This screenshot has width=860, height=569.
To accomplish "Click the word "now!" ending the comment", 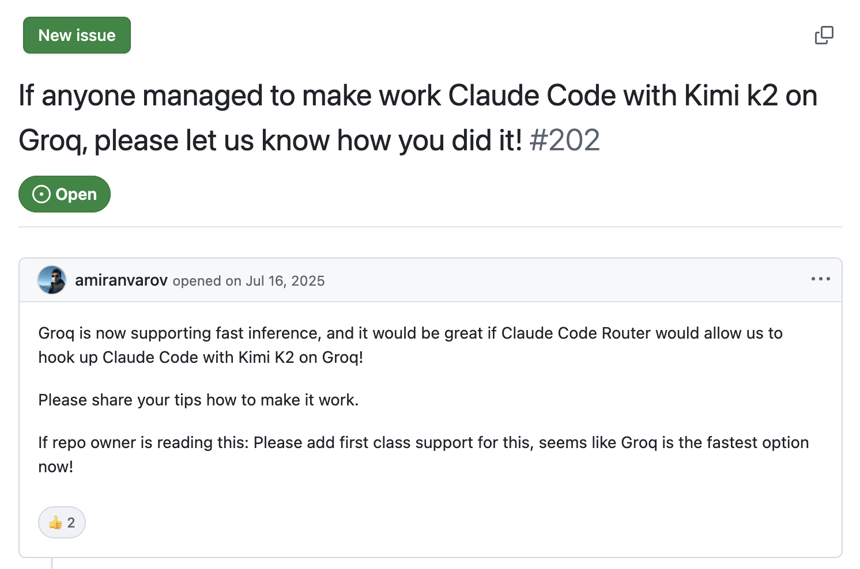I will click(x=56, y=467).
